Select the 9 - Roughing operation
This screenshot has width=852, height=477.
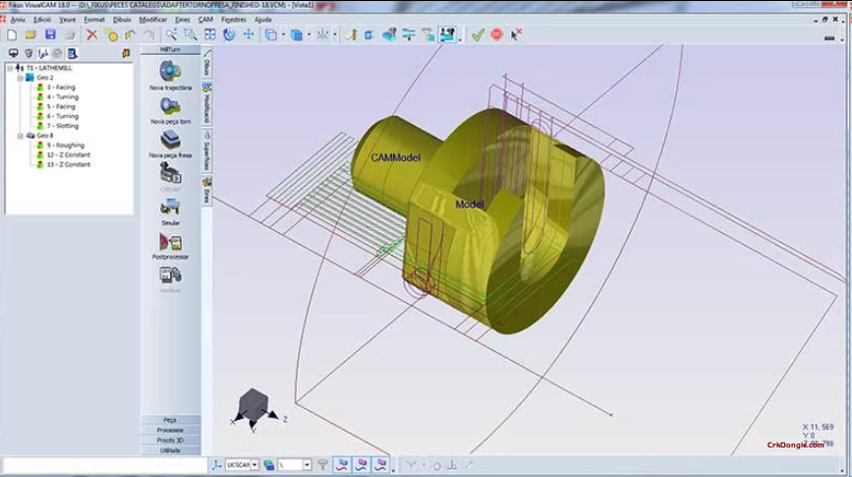(x=65, y=146)
